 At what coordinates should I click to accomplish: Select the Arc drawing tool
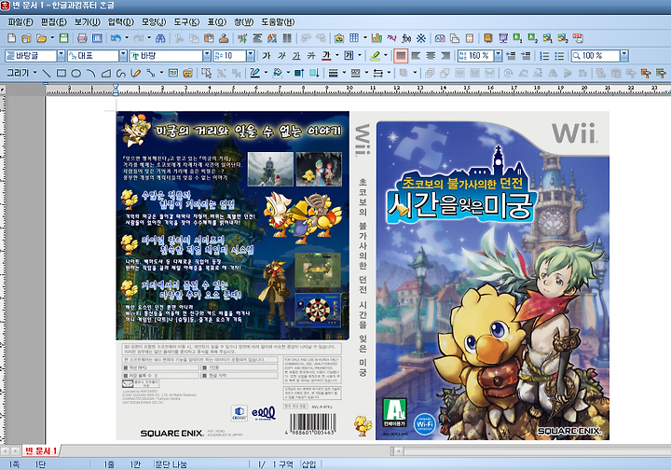pos(90,73)
